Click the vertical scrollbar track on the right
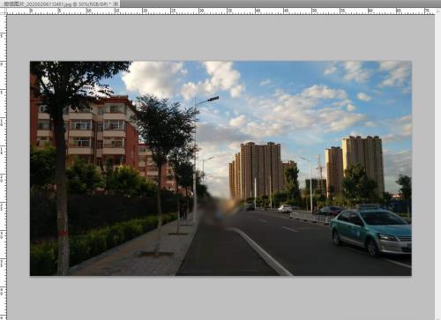 click(x=437, y=167)
